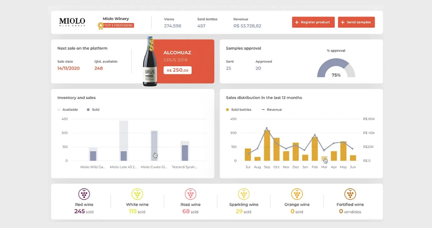Select the Sep bar in sales distribution
Screen dimensions: 432x228
coord(267,146)
